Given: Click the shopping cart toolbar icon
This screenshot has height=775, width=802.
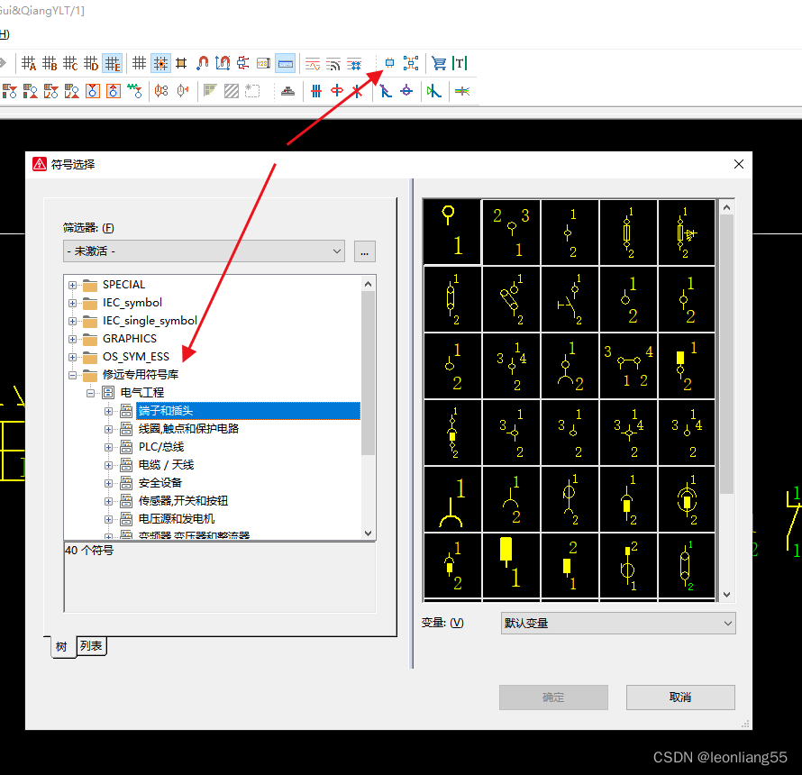Looking at the screenshot, I should point(439,63).
